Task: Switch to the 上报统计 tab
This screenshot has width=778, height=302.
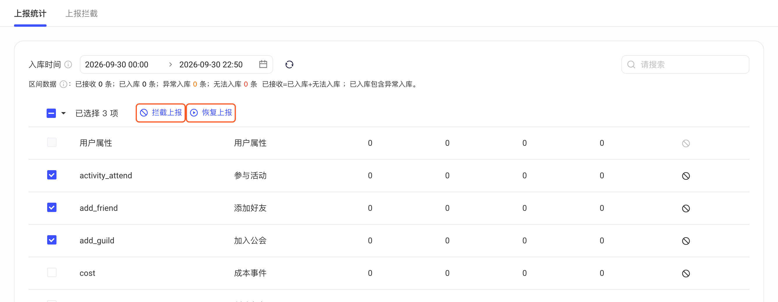Action: pyautogui.click(x=30, y=14)
